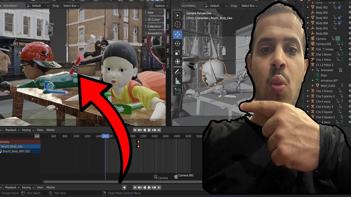Select Boy01_Body_MAT.002 channel
351x197 pixels.
tap(20, 151)
